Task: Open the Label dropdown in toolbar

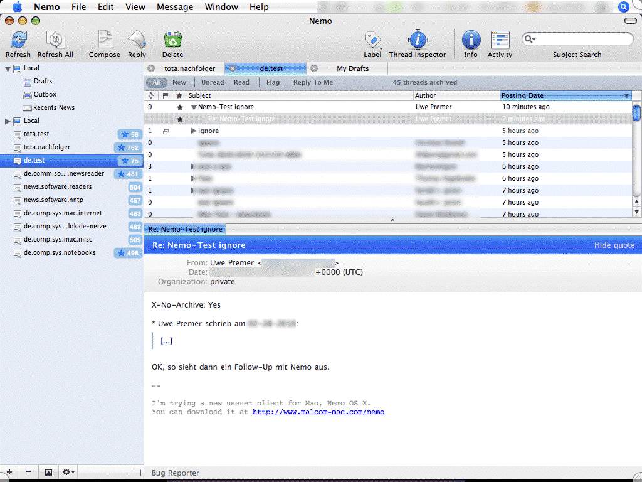Action: [372, 40]
